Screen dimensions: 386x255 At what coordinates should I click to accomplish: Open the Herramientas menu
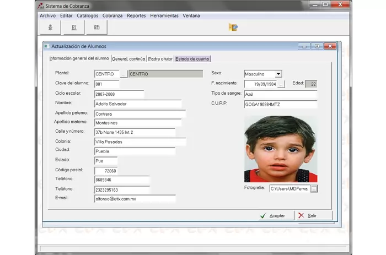click(164, 15)
